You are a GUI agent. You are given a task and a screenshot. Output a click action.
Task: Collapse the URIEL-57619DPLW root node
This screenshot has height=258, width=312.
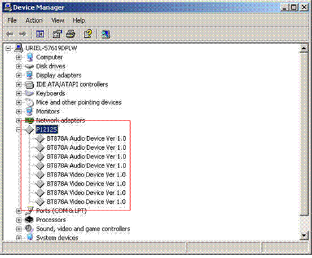tap(8, 48)
